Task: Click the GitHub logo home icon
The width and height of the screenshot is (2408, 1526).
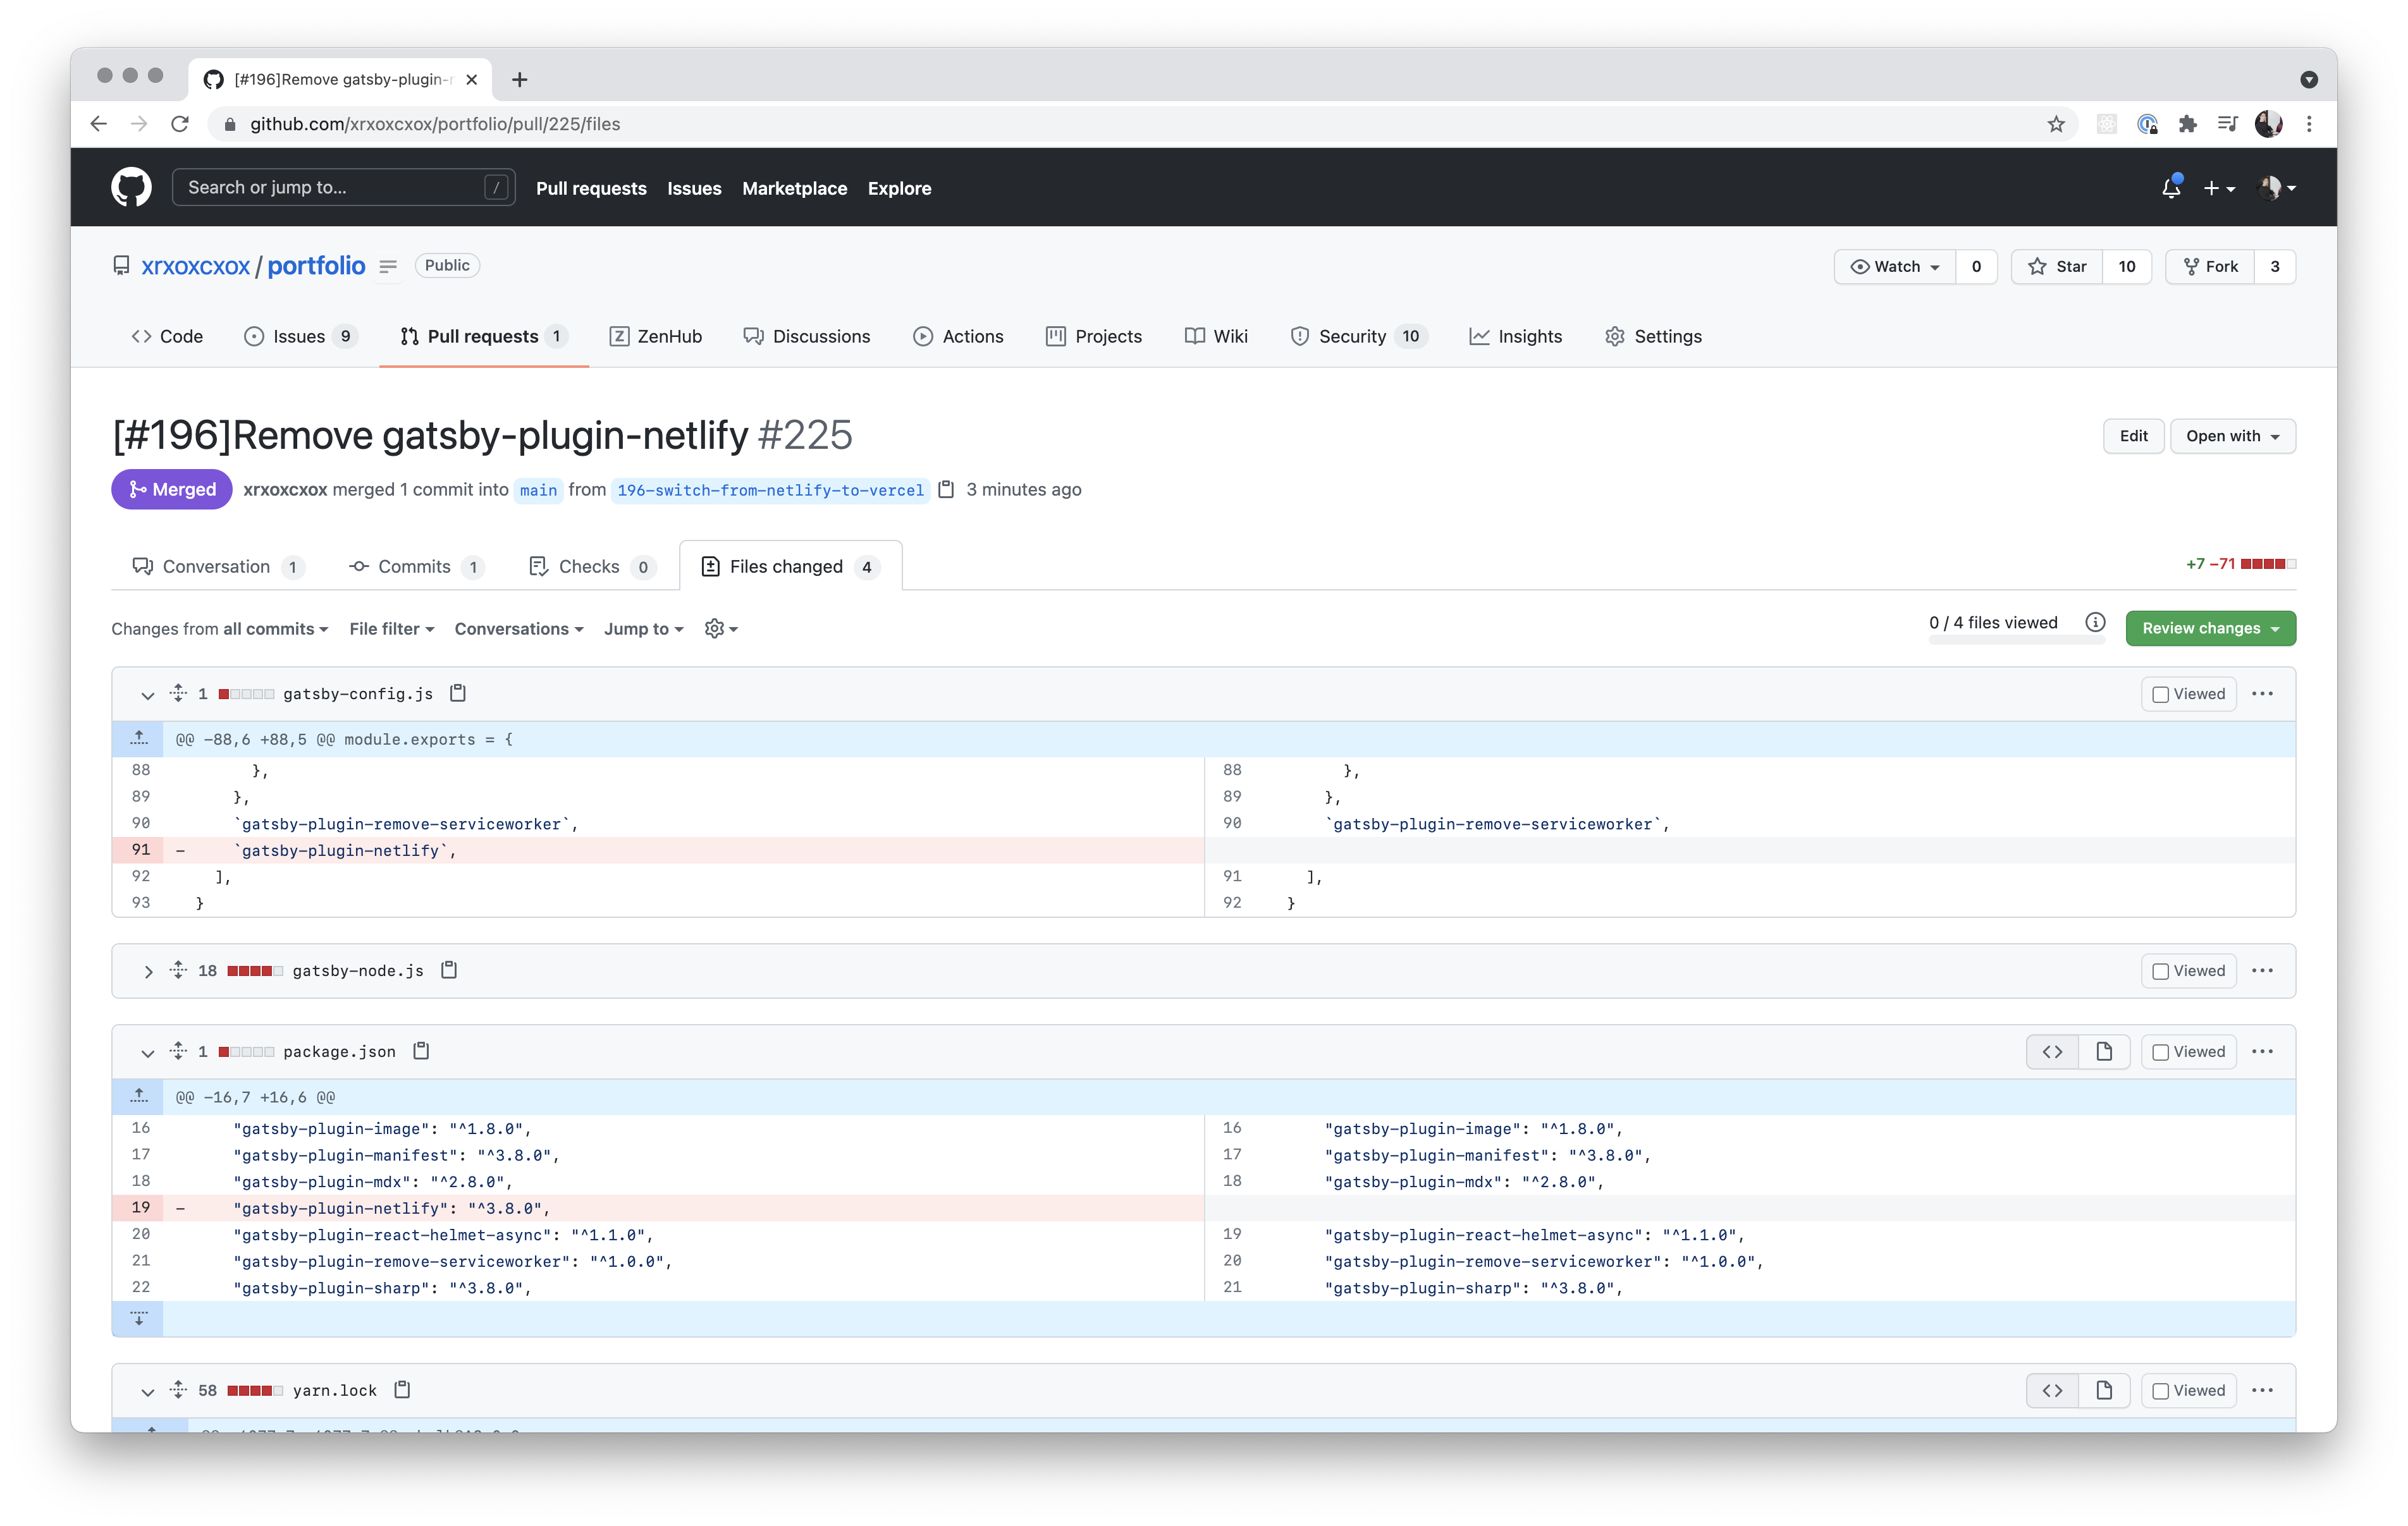Action: pyautogui.click(x=131, y=187)
